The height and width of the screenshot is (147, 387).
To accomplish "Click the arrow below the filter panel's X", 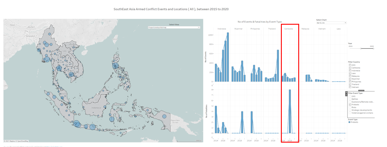I will [x=346, y=95].
